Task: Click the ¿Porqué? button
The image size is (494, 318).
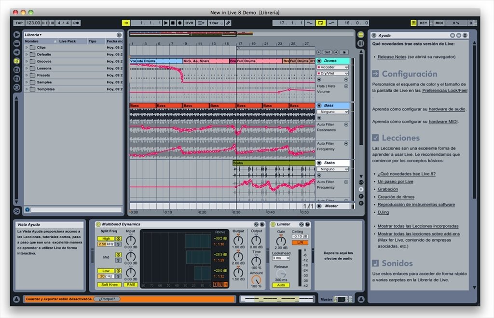Action: (107, 299)
